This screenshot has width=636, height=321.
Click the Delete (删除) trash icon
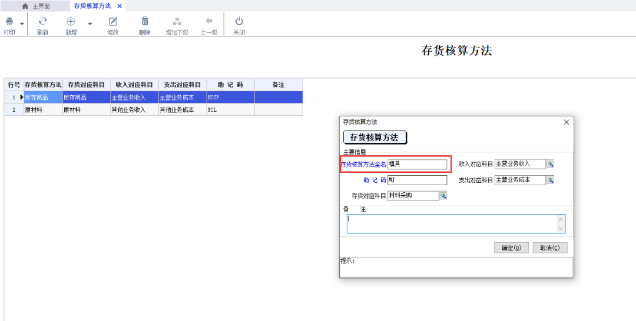click(145, 22)
